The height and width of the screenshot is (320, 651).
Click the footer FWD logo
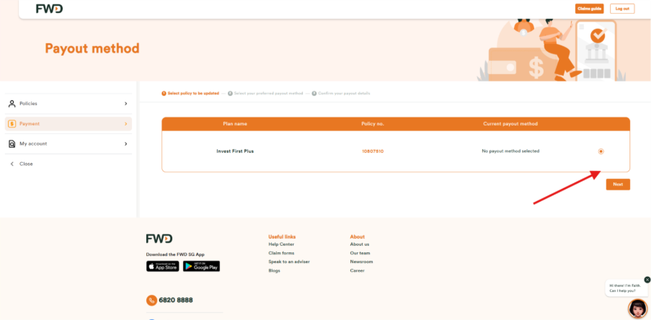coord(159,239)
